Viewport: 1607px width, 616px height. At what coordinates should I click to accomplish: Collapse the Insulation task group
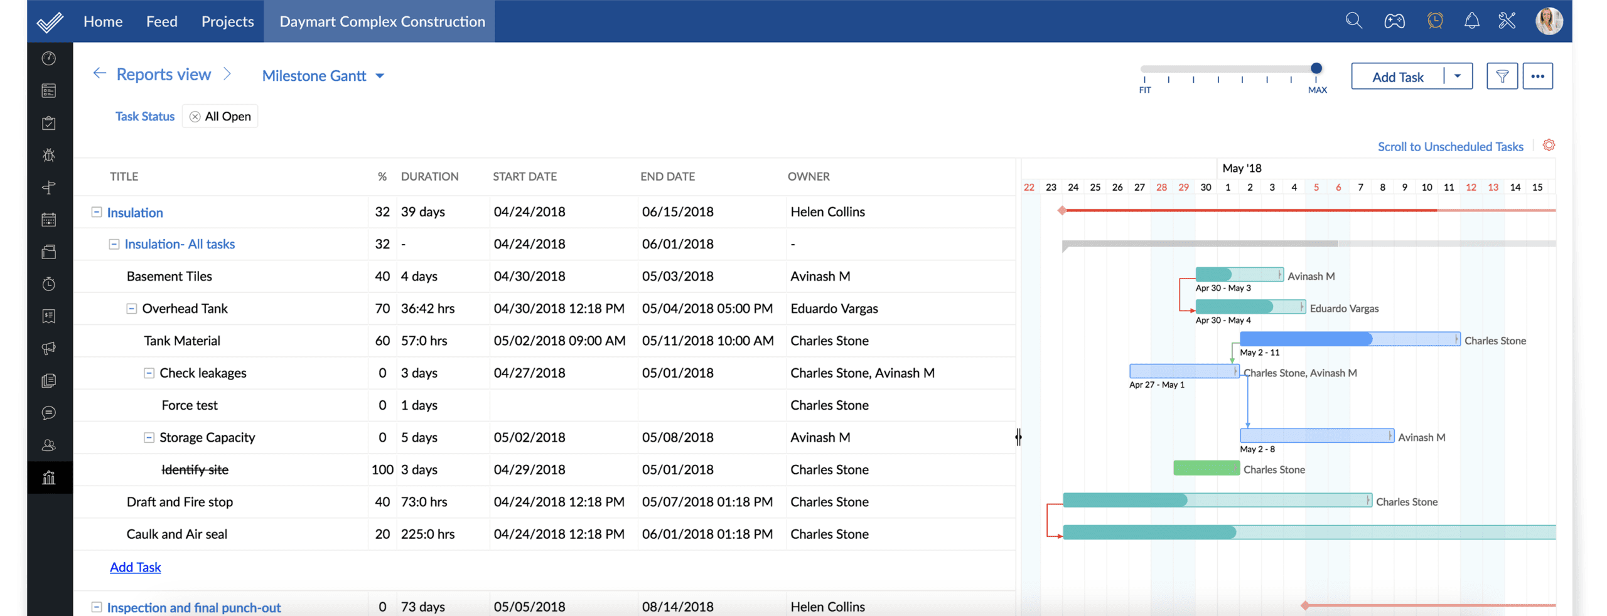[95, 212]
